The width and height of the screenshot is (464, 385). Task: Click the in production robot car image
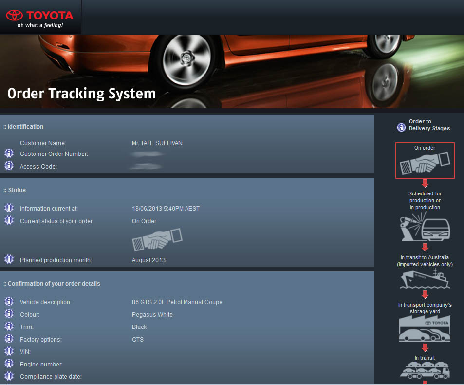pyautogui.click(x=425, y=228)
